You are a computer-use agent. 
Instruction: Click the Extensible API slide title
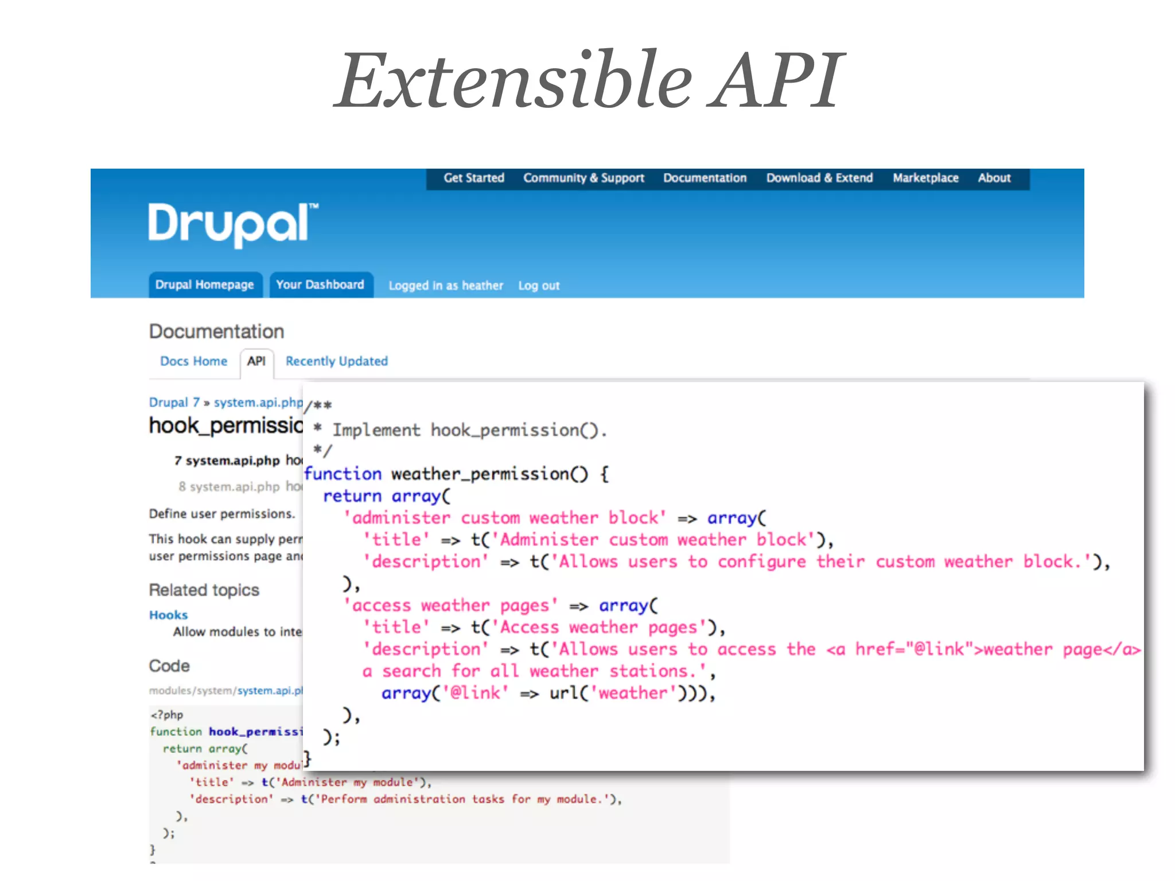coord(588,80)
